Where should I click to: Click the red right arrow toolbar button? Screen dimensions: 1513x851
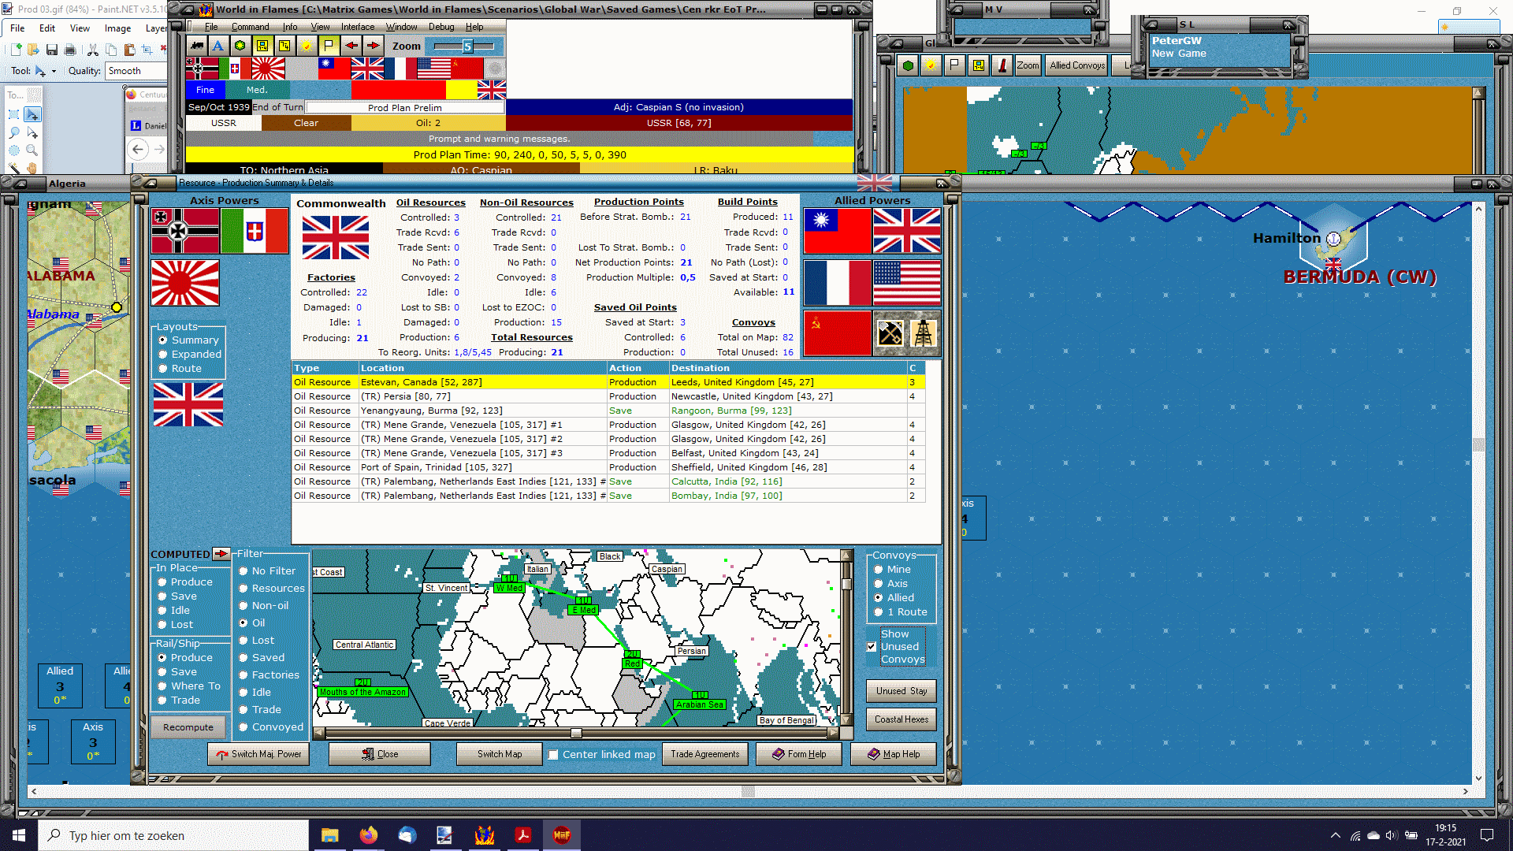[373, 46]
